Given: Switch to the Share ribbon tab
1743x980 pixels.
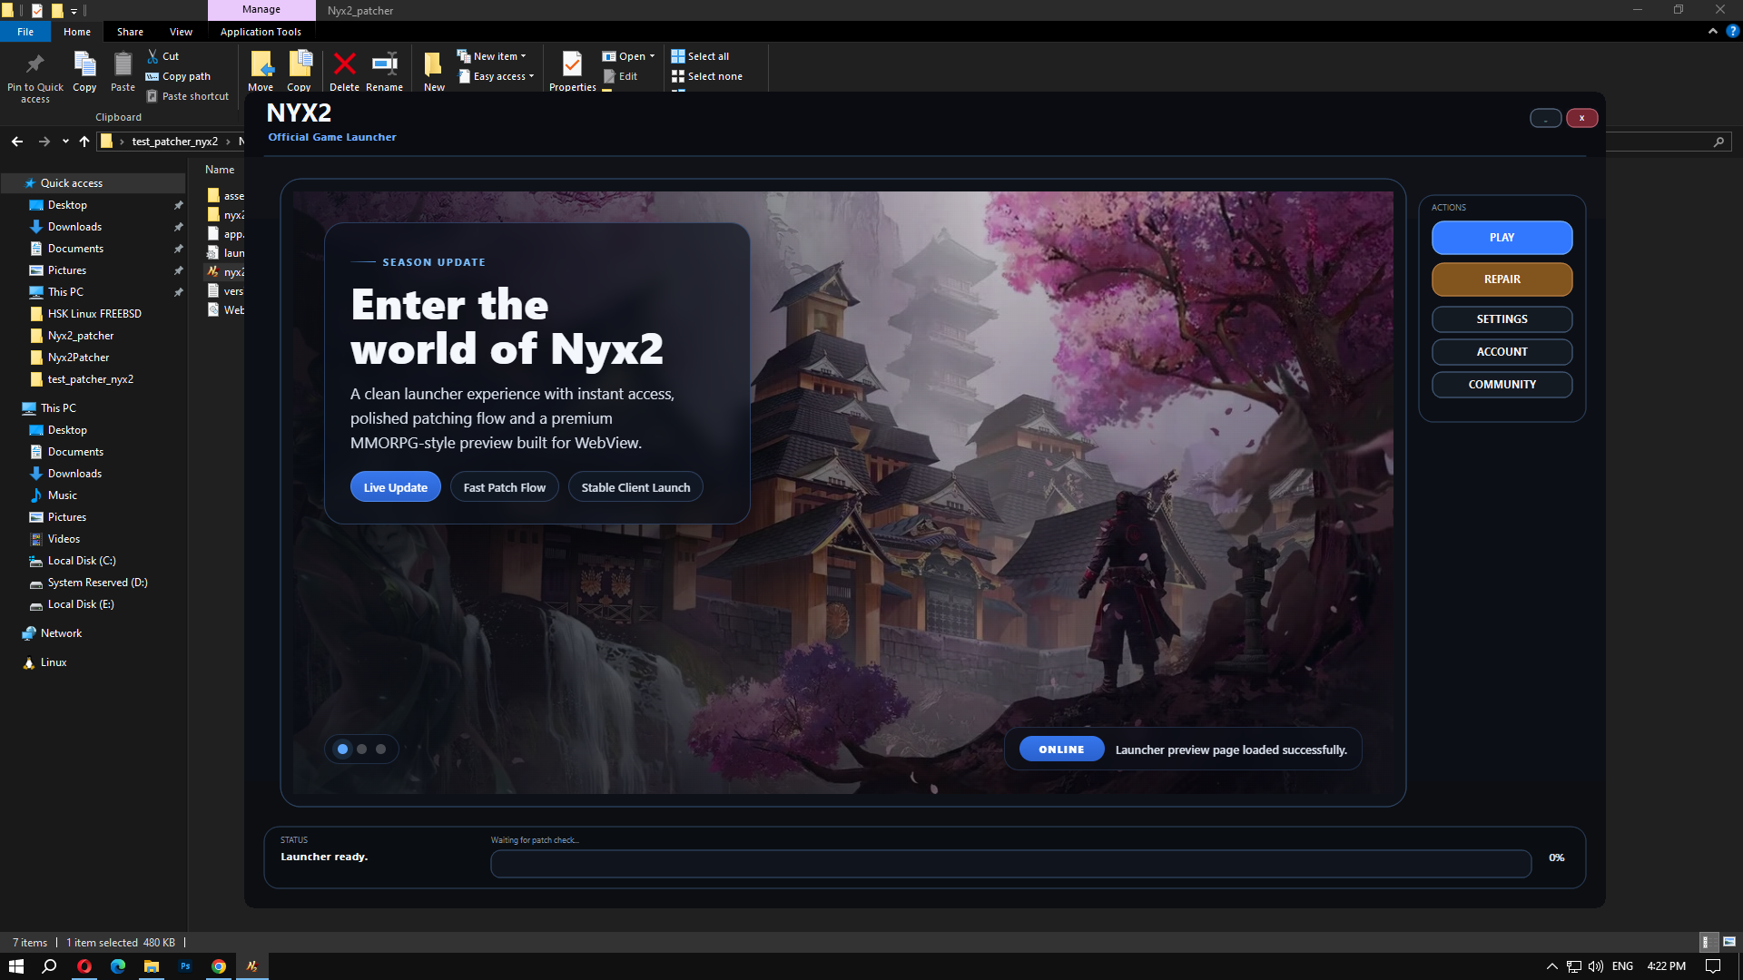Looking at the screenshot, I should 130,31.
